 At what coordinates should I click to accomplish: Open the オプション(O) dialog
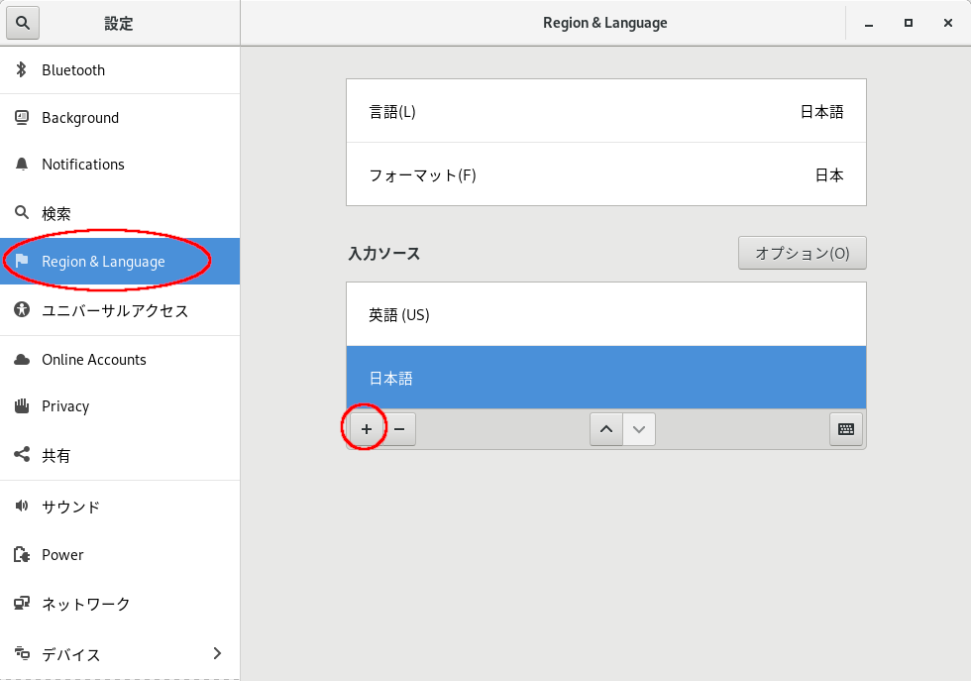(802, 253)
